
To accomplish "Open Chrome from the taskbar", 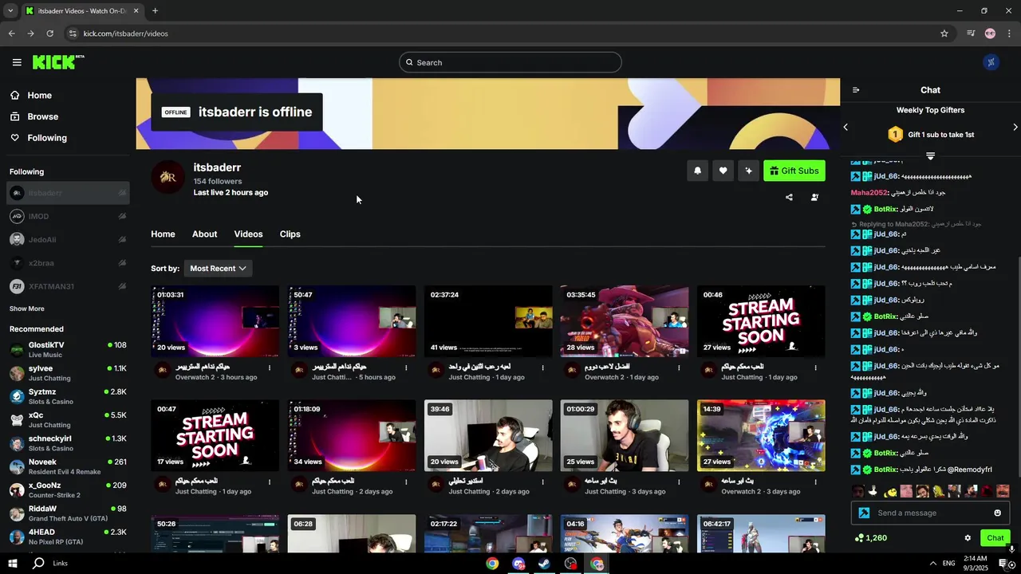I will coord(492,564).
